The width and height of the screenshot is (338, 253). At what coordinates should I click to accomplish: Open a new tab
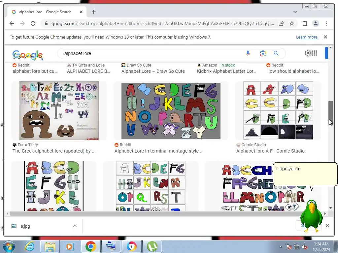click(93, 12)
